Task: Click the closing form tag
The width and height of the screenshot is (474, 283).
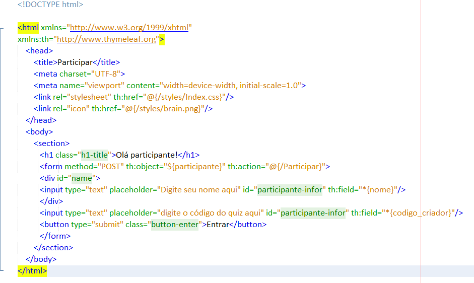Action: (x=55, y=236)
